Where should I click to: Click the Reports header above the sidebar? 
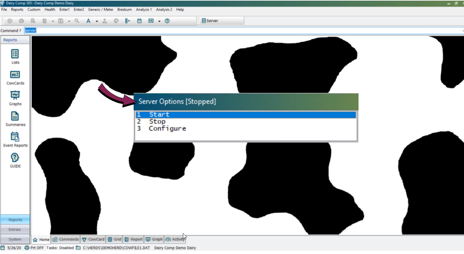pos(15,40)
